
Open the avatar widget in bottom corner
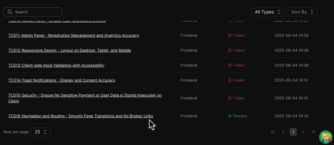(x=326, y=137)
